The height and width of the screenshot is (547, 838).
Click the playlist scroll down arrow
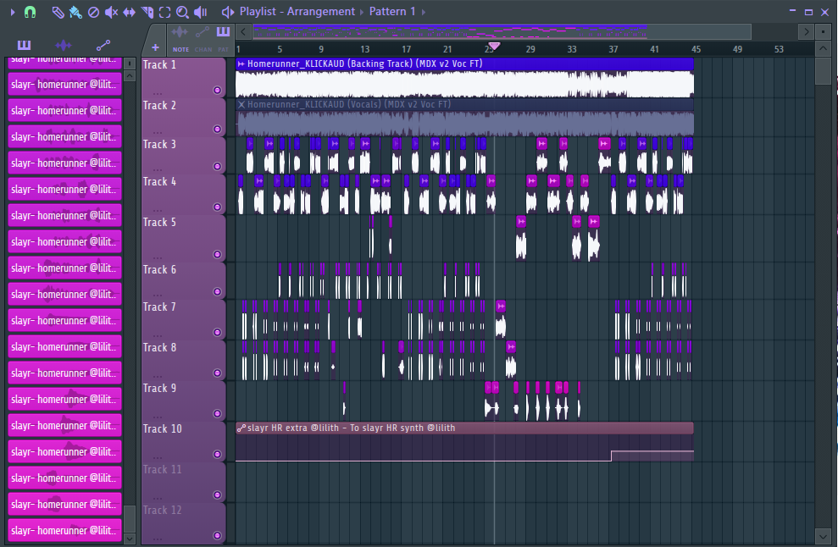(823, 536)
